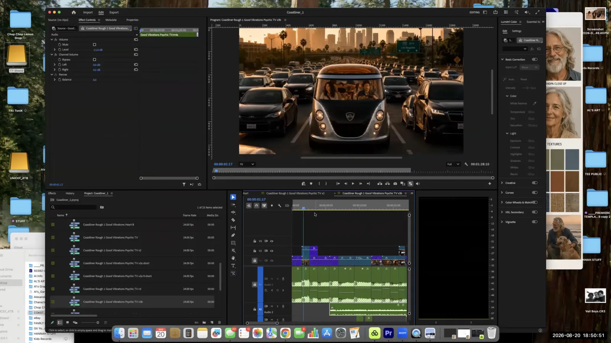Toggle the Vignette section switch
Screen dimensions: 611x343
pos(535,222)
